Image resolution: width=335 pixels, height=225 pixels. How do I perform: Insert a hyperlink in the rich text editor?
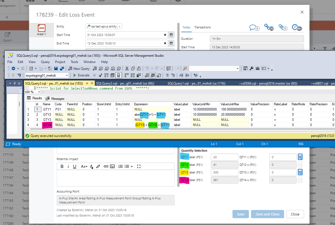[x=106, y=166]
